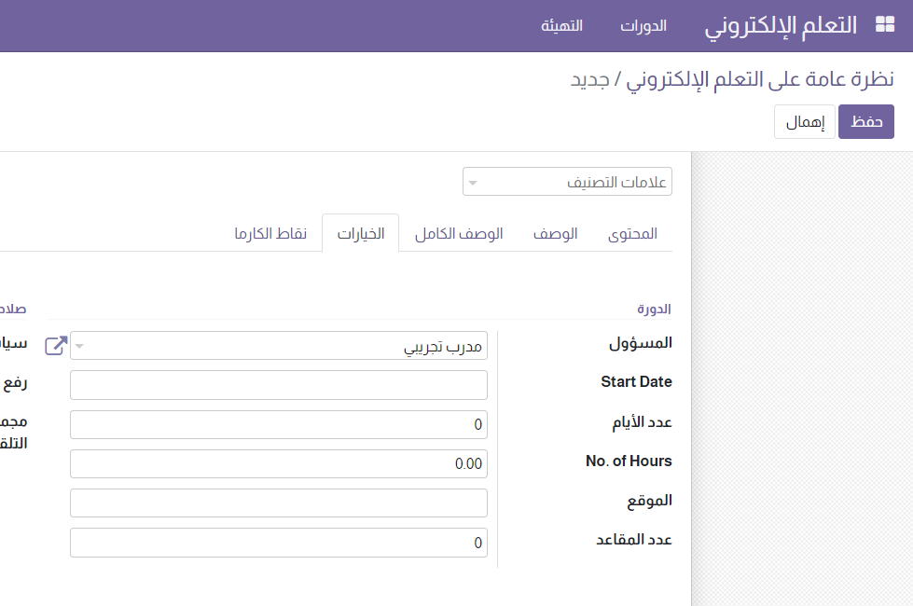This screenshot has height=606, width=913.
Task: Click the الموقع input field
Action: click(278, 503)
